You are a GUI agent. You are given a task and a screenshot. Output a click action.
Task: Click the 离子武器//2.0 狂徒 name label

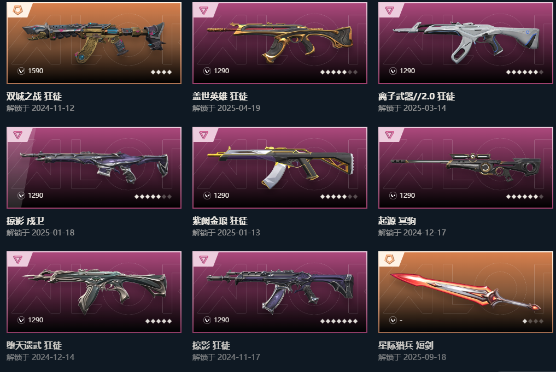416,96
